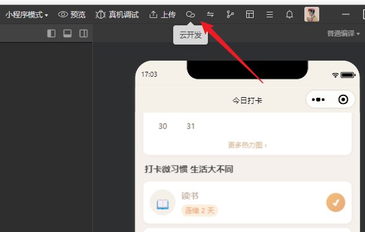Open 云开发 cloud development icon

pyautogui.click(x=191, y=15)
